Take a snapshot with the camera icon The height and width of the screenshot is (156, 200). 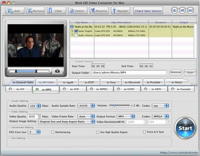(x=57, y=71)
